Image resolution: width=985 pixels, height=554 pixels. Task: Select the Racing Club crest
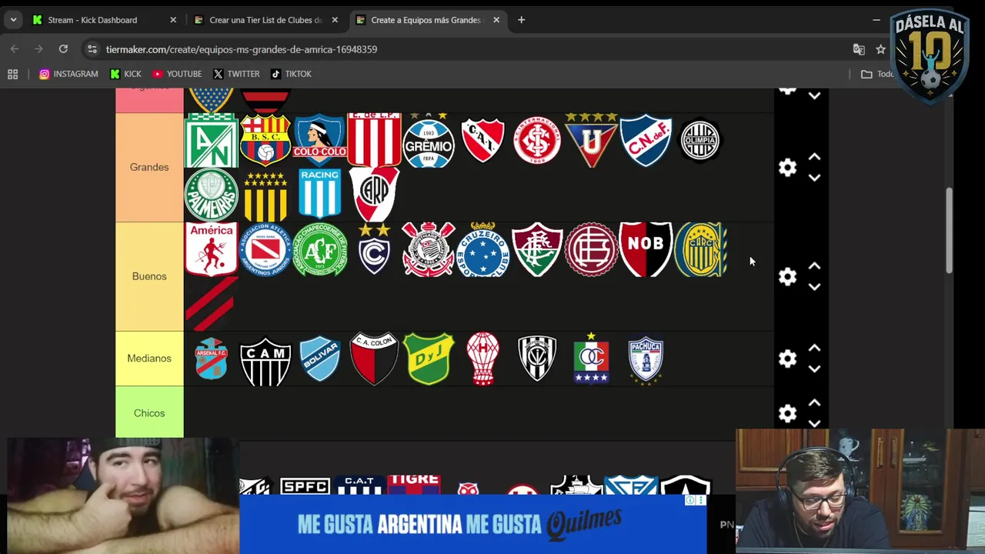point(319,195)
